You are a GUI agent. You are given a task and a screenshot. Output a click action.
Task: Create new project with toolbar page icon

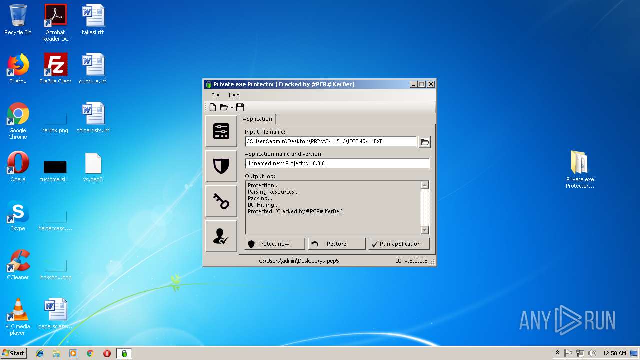[213, 107]
